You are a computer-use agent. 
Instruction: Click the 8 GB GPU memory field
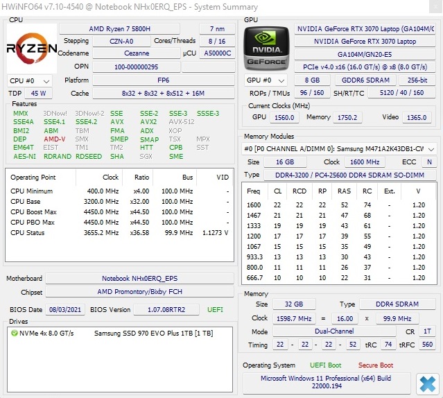[x=312, y=80]
